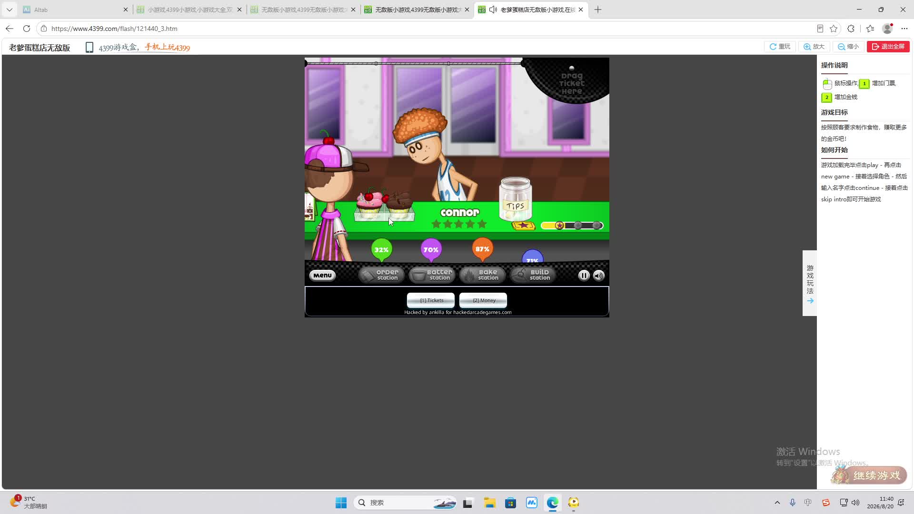Switch to the 小游戏,4399小游戏 tab
The image size is (914, 514).
[x=189, y=10]
